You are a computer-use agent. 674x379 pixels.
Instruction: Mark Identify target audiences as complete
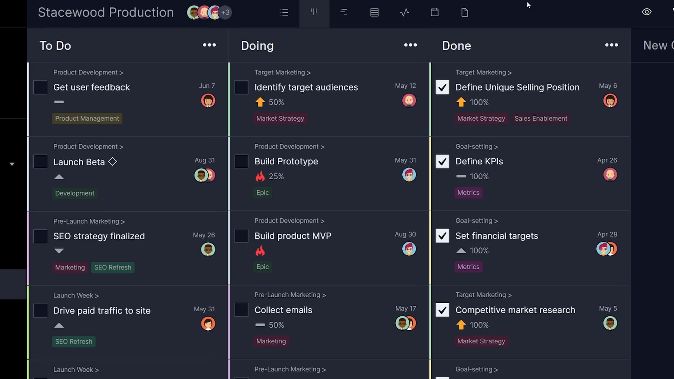[241, 87]
